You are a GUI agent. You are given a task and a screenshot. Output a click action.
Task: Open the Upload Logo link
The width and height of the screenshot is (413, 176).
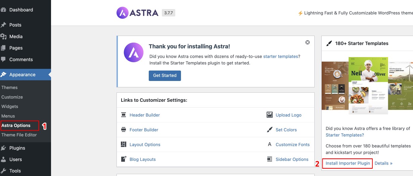[288, 115]
